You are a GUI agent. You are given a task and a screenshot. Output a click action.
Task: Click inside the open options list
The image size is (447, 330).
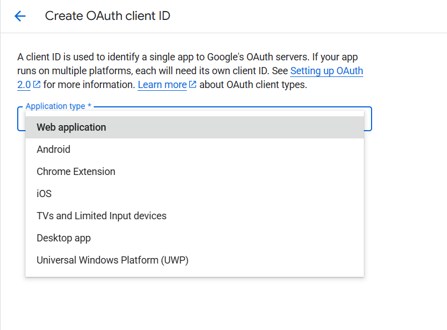coord(194,194)
